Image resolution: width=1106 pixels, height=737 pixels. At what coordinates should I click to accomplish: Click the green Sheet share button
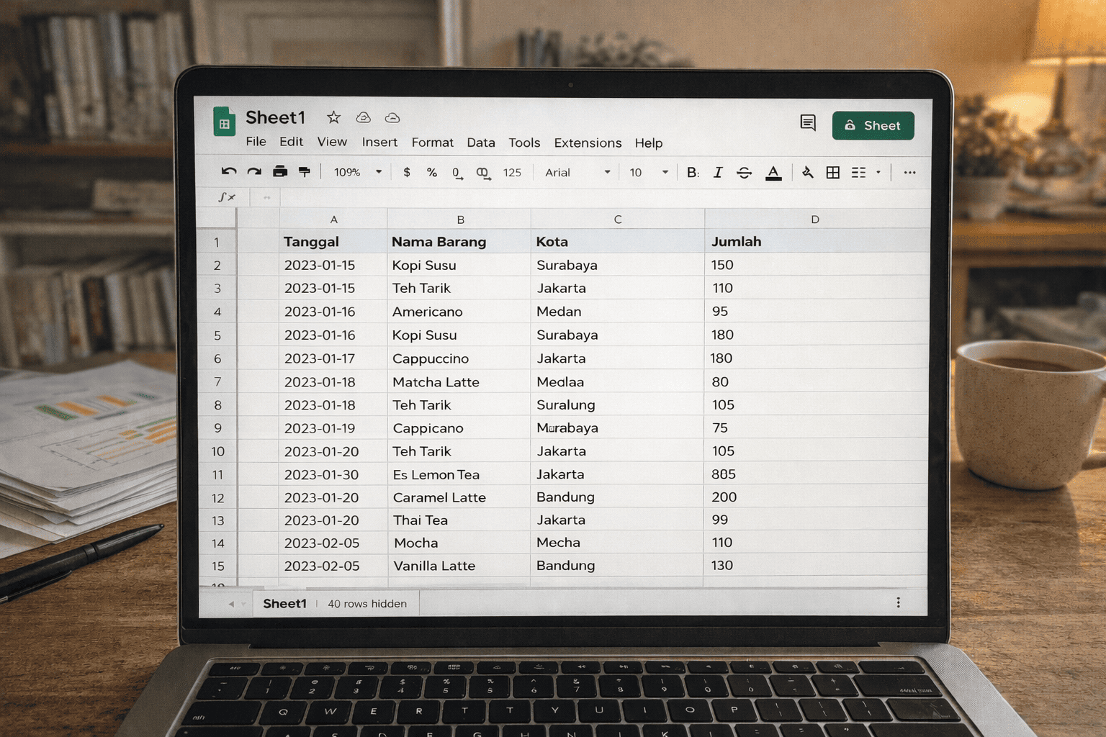(x=873, y=125)
